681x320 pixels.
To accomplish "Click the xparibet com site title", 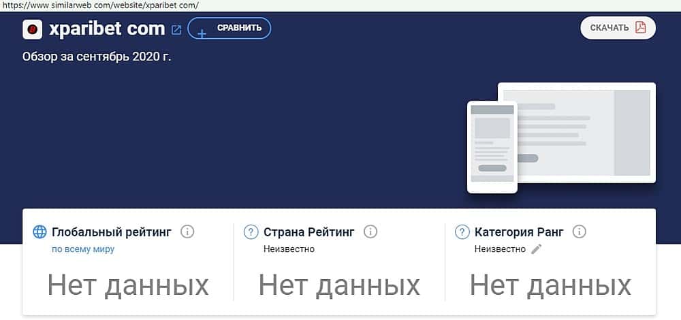I will coord(107,29).
